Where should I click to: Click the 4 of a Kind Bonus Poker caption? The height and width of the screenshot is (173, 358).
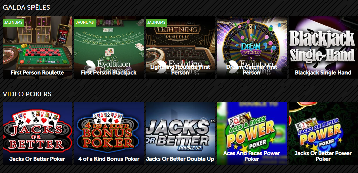click(x=109, y=159)
